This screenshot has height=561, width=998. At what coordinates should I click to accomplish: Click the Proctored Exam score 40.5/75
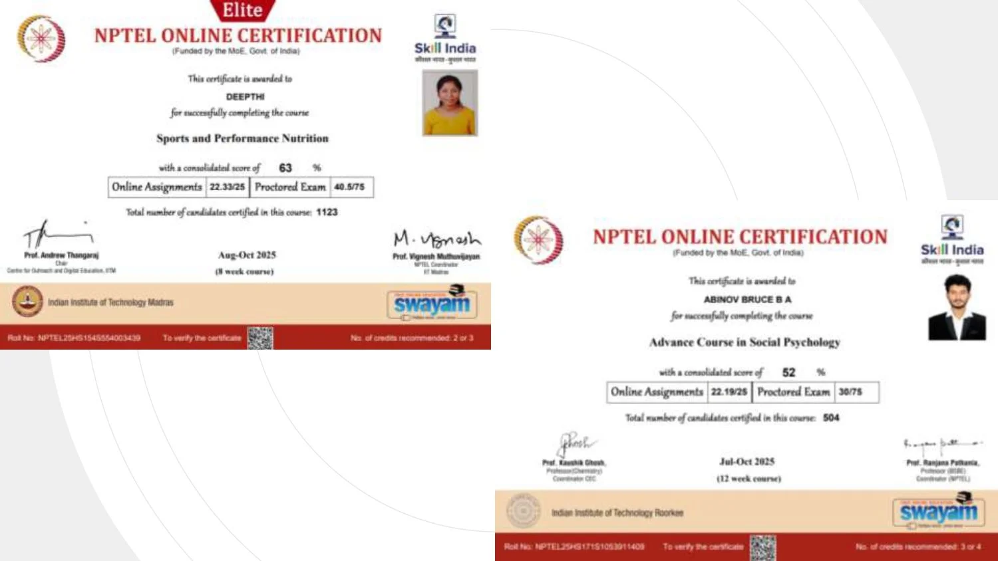pyautogui.click(x=349, y=187)
